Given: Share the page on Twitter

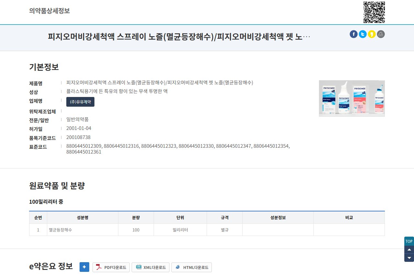Looking at the screenshot, I should coord(363,34).
